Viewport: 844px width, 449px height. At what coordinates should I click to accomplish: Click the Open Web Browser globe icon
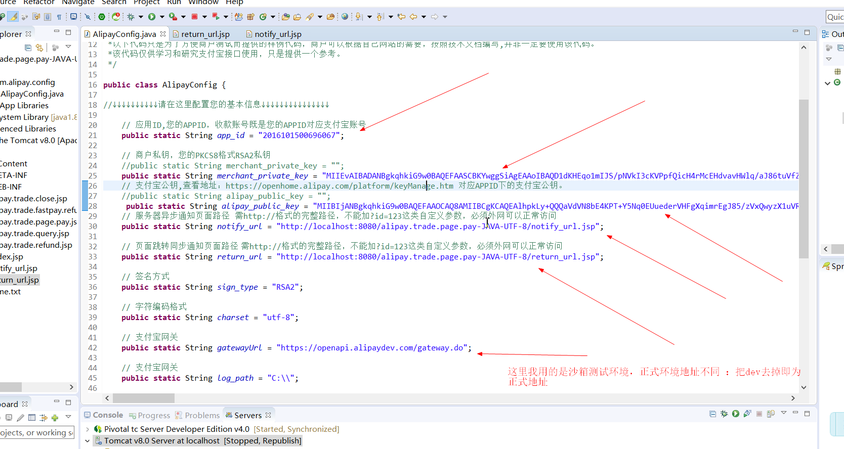coord(345,17)
